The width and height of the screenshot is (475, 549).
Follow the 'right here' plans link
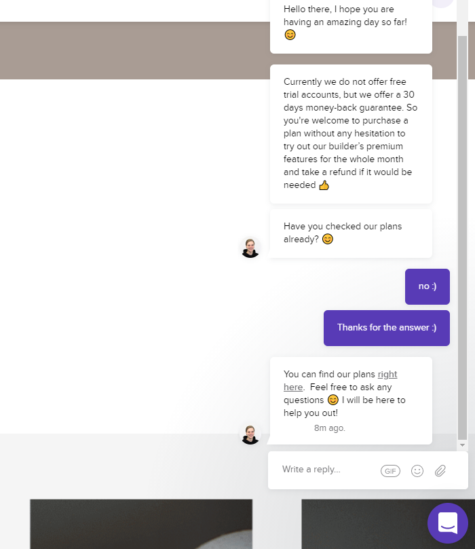tap(340, 381)
